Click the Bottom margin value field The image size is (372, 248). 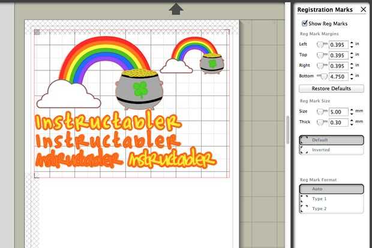pyautogui.click(x=338, y=76)
